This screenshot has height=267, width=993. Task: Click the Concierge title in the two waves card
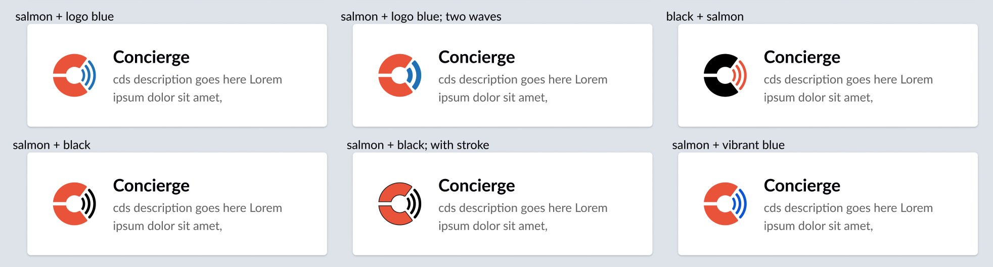(476, 58)
